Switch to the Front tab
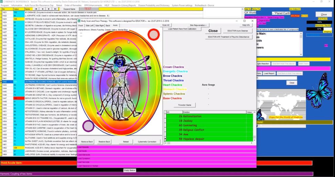 click(81, 25)
